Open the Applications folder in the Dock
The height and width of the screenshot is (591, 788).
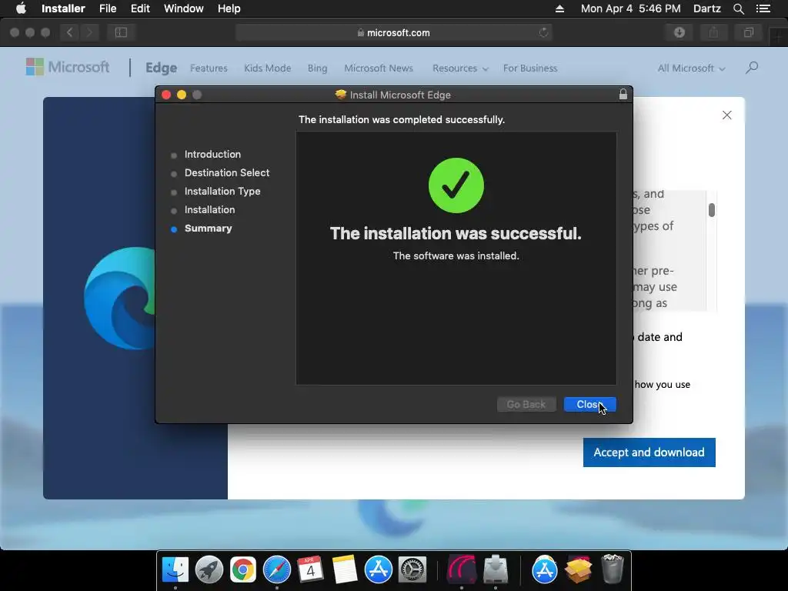[544, 570]
